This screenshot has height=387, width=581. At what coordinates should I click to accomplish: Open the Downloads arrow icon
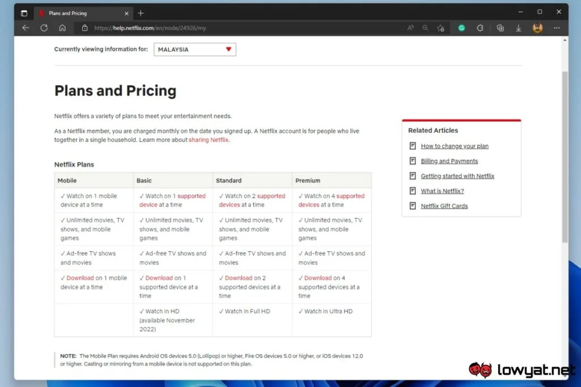519,28
